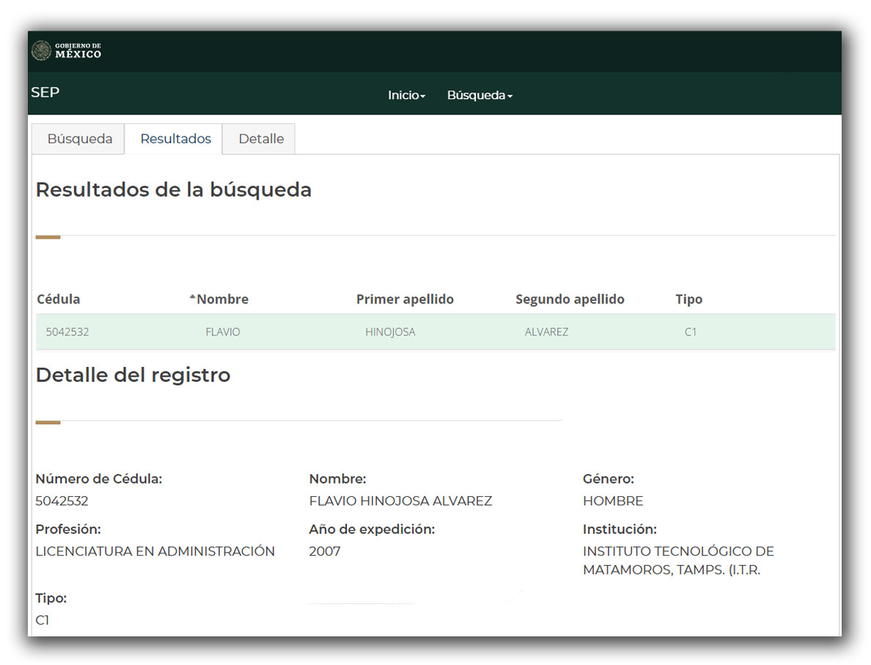Sort by the Segundo apellido column header
Screen dimensions: 871x665
point(570,299)
